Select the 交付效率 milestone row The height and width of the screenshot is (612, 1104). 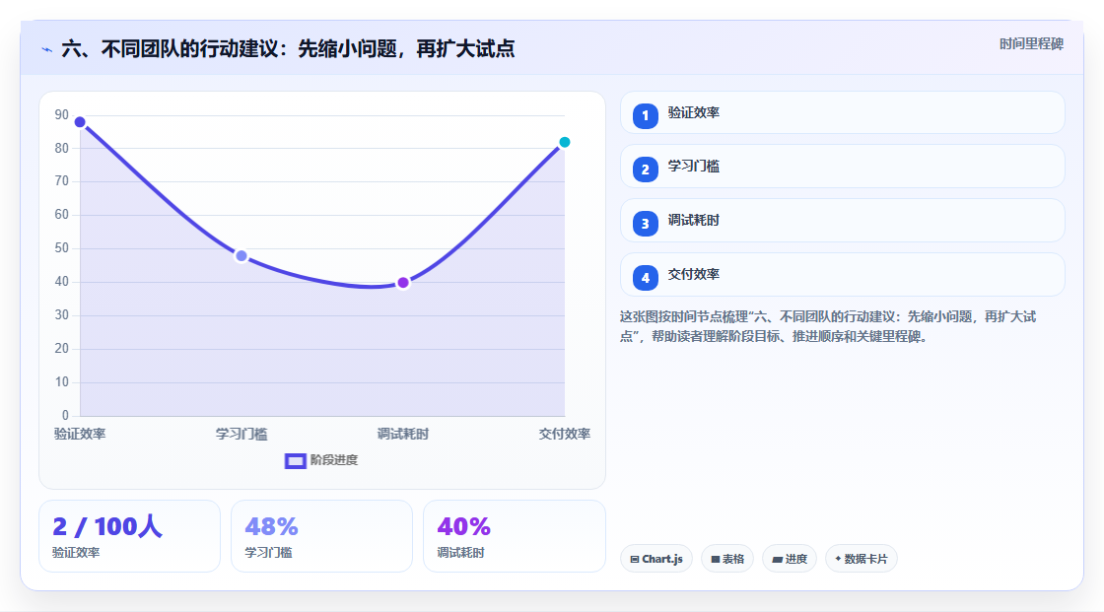[842, 275]
